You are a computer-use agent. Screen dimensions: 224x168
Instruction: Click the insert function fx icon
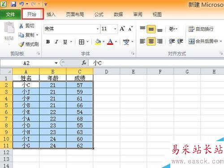click(84, 63)
